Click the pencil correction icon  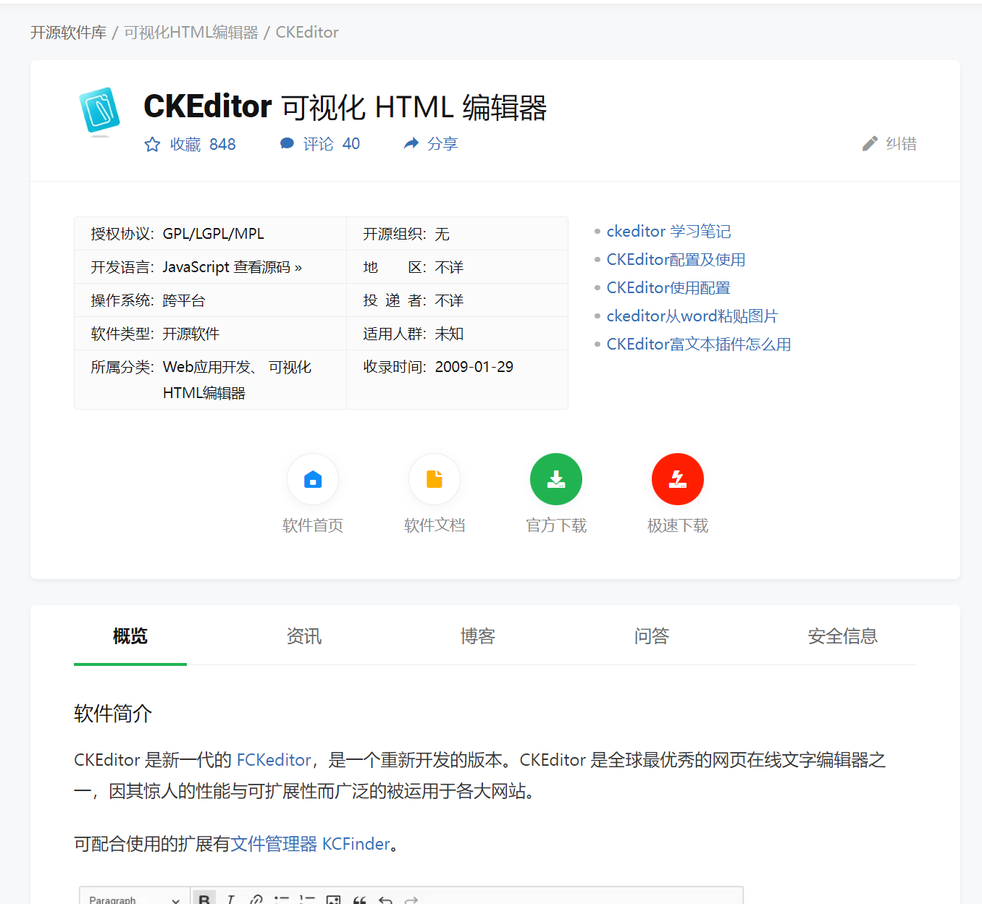pyautogui.click(x=870, y=144)
